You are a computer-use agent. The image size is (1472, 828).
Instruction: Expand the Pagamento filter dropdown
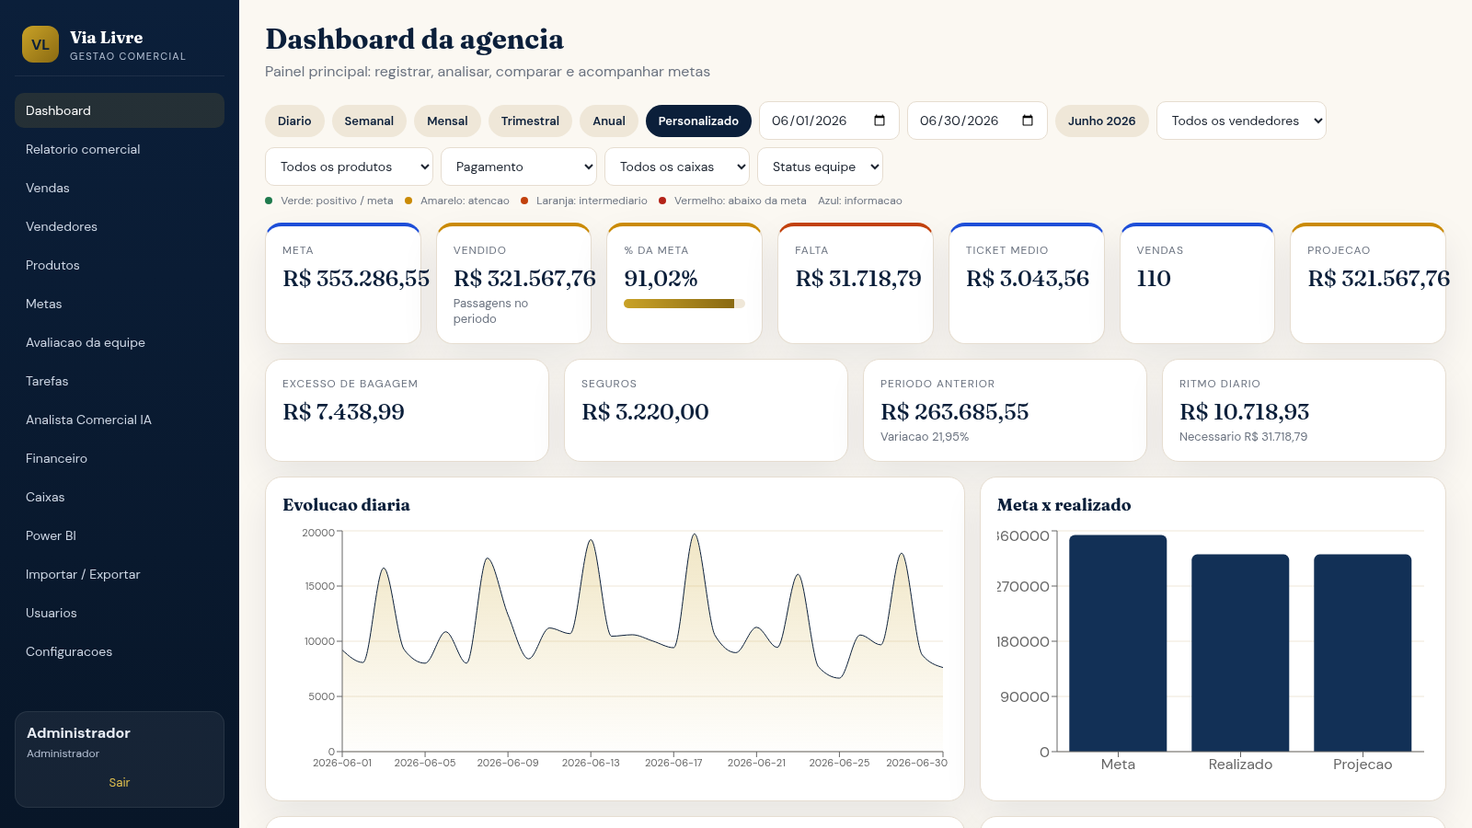(519, 167)
